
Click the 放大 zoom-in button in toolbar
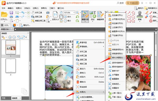(67, 17)
